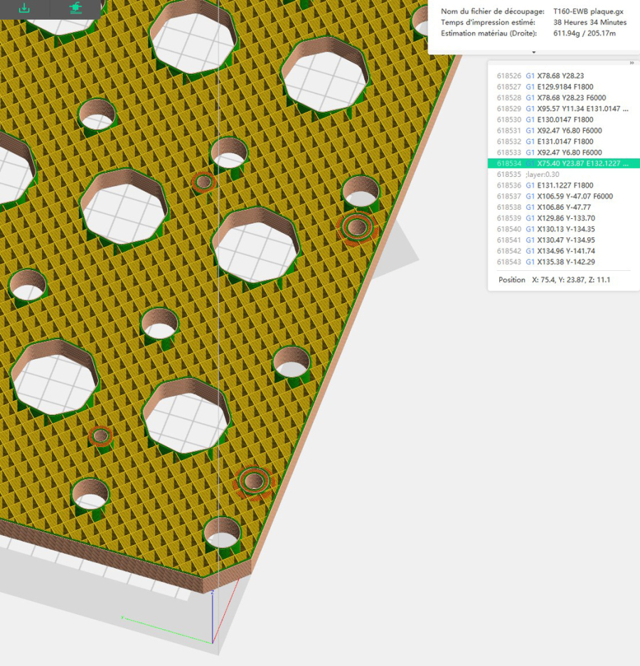
Task: Select G-code line 618531
Action: tap(562, 131)
